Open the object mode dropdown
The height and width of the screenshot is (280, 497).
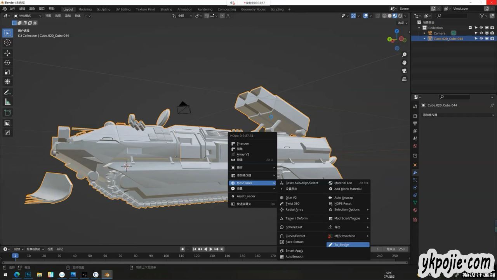[x=28, y=16]
